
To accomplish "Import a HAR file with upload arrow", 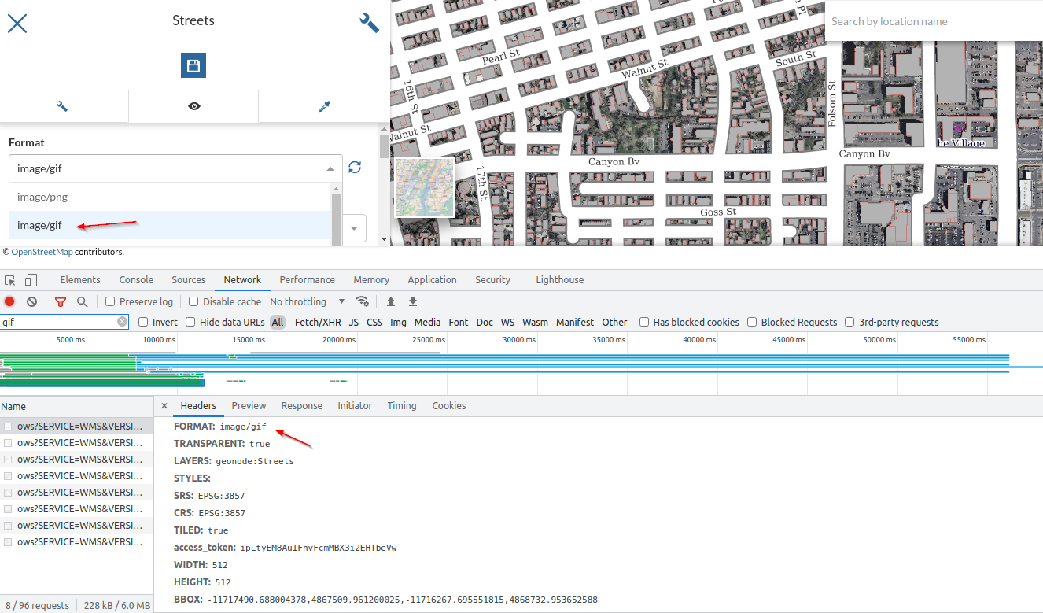I will click(390, 301).
